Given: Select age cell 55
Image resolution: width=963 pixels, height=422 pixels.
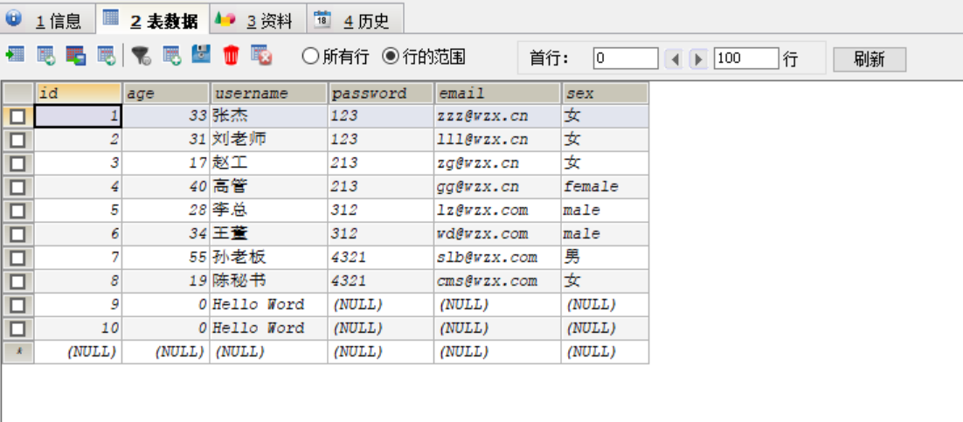Looking at the screenshot, I should [166, 258].
